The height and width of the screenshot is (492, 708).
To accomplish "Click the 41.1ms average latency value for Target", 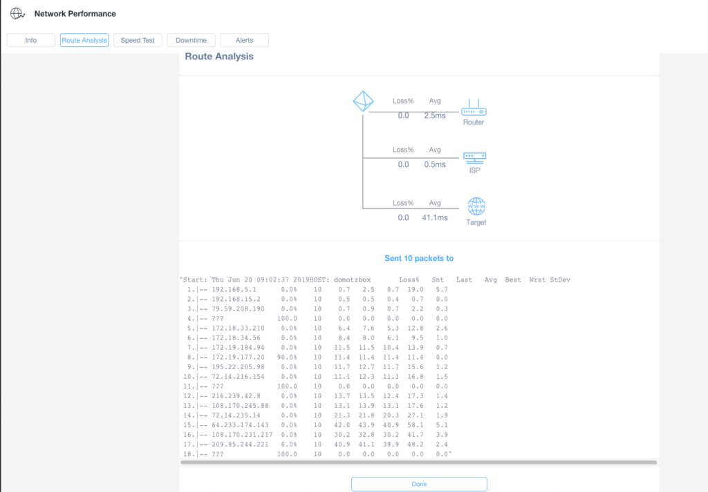I will 434,216.
